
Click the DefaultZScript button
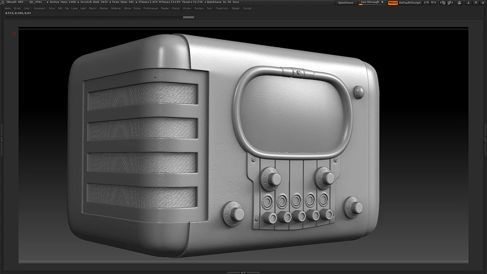(x=410, y=2)
